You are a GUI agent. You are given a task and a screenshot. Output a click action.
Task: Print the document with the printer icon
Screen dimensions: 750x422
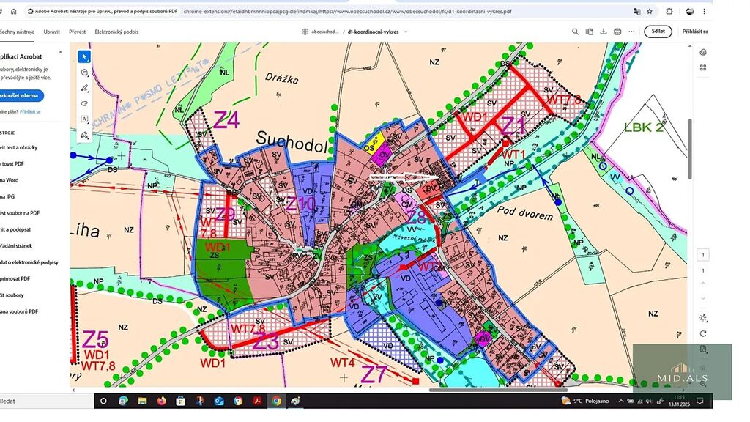coord(617,32)
